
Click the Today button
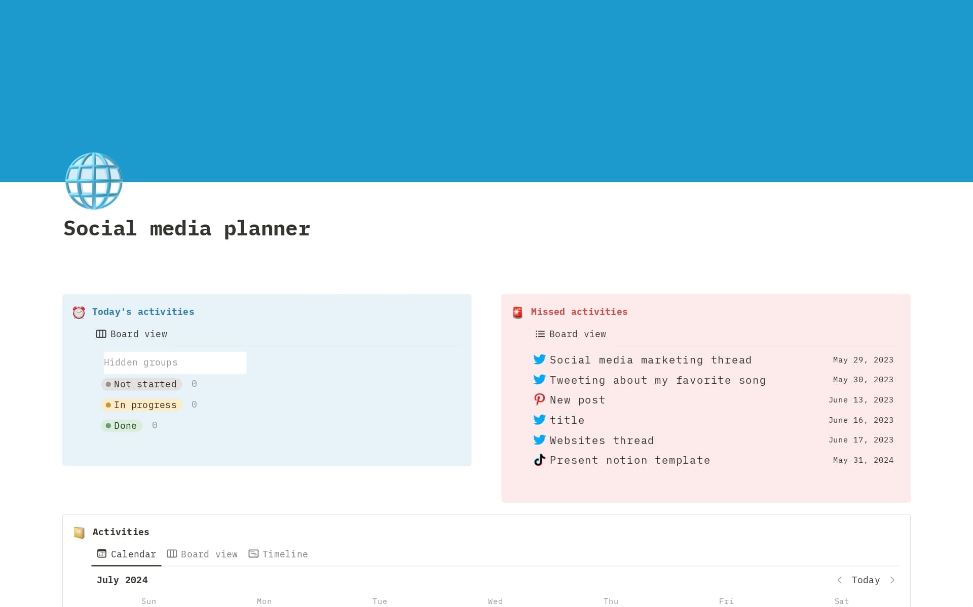point(866,580)
